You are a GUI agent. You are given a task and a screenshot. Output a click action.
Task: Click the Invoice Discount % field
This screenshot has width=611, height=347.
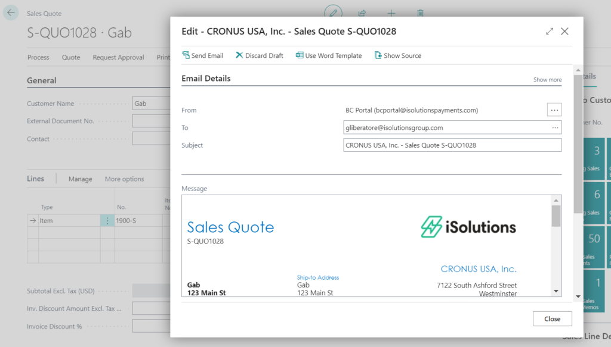[151, 326]
